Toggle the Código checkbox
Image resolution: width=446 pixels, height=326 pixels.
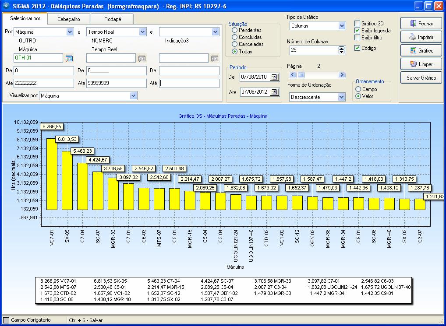(357, 48)
